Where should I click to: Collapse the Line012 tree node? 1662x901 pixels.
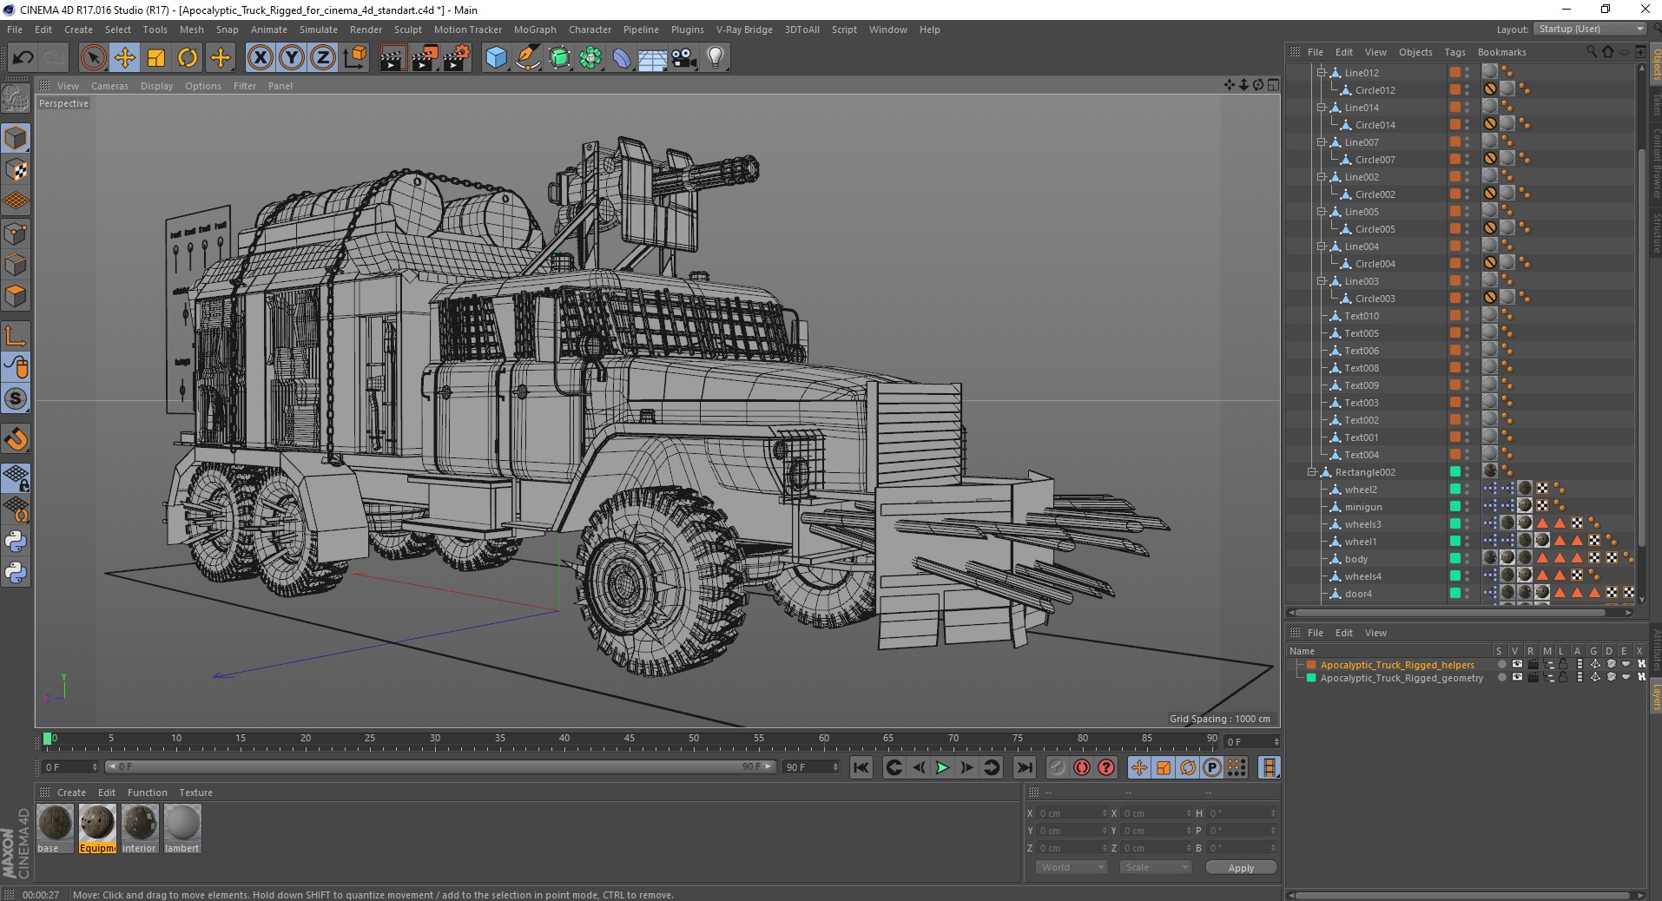(1322, 73)
